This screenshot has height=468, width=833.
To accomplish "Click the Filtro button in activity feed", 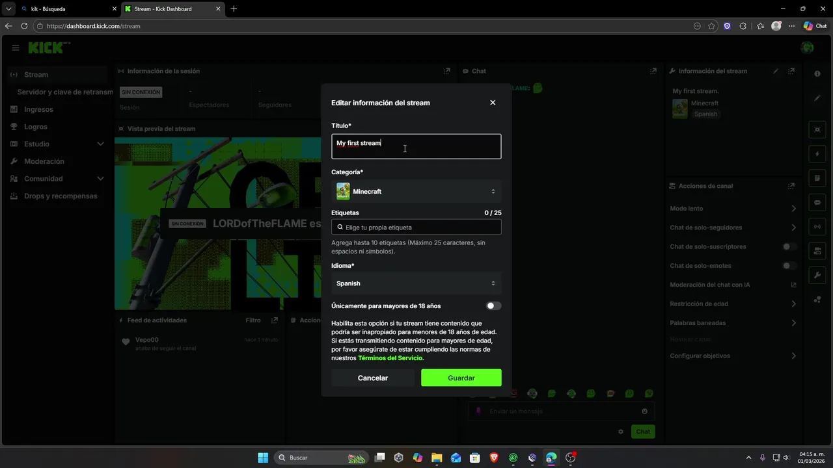I will 253,320.
